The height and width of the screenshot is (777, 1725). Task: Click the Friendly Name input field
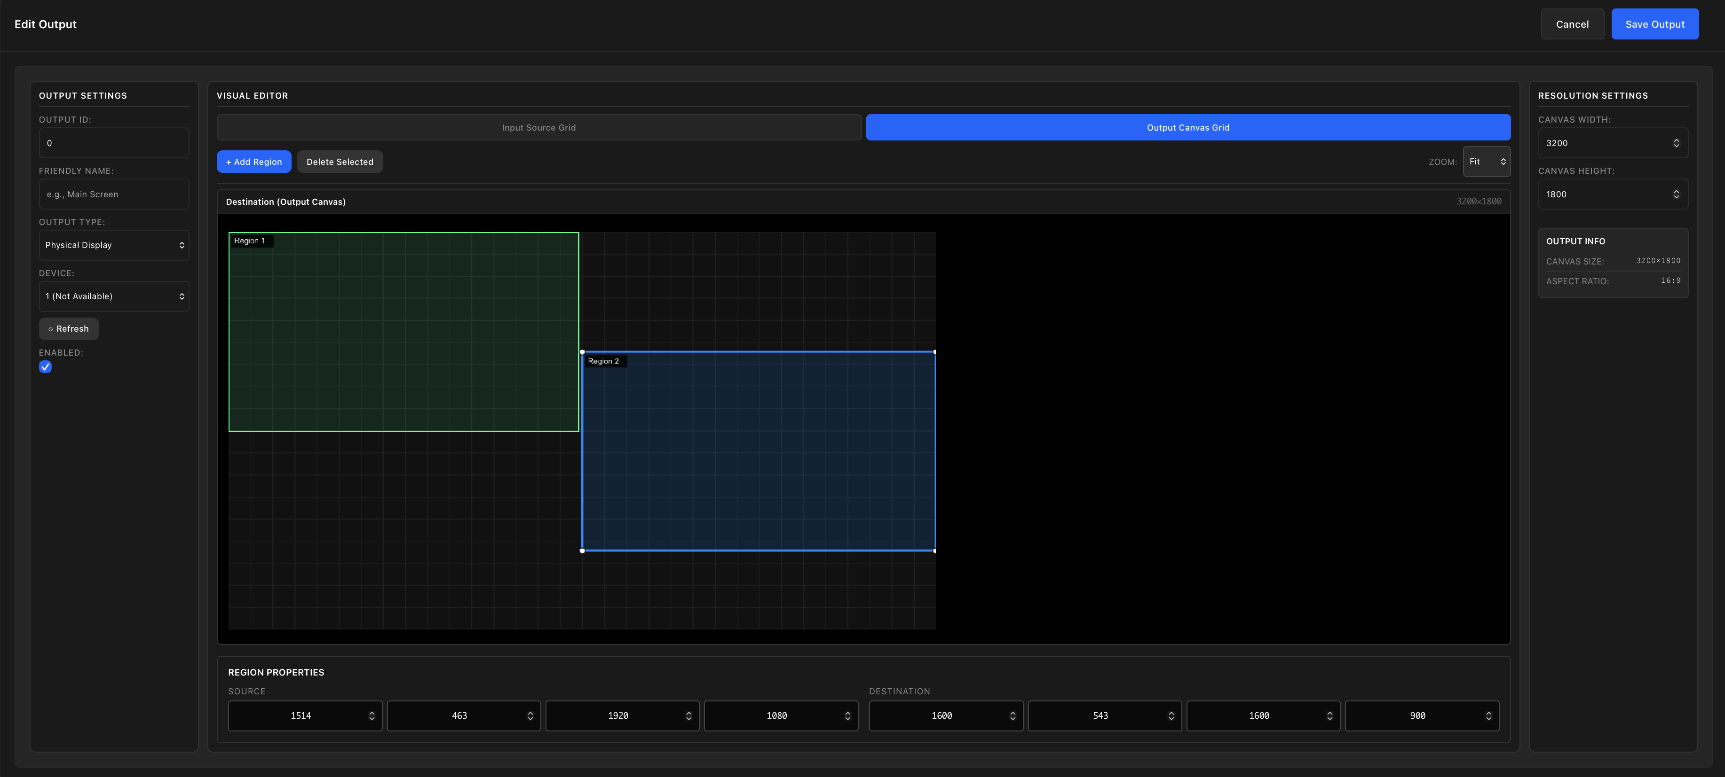tap(114, 194)
